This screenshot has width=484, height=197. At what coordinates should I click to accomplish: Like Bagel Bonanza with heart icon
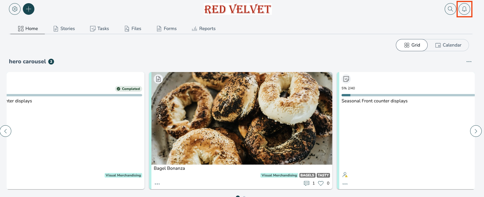pos(321,183)
